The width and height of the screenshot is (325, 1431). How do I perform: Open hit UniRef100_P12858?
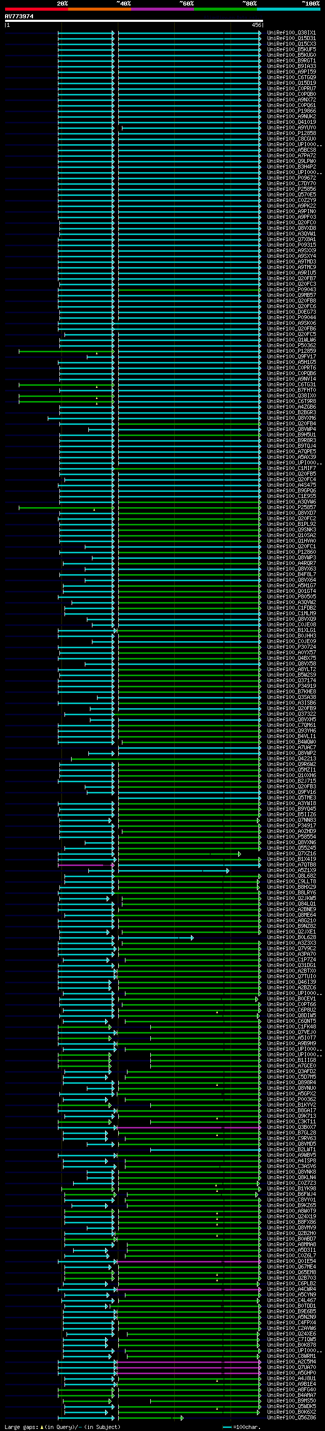click(291, 134)
